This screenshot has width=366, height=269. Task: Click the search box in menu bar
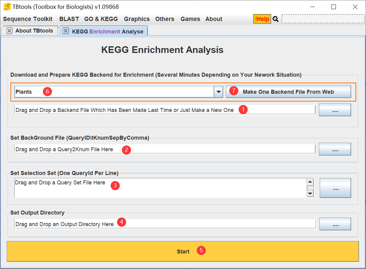[x=323, y=19]
